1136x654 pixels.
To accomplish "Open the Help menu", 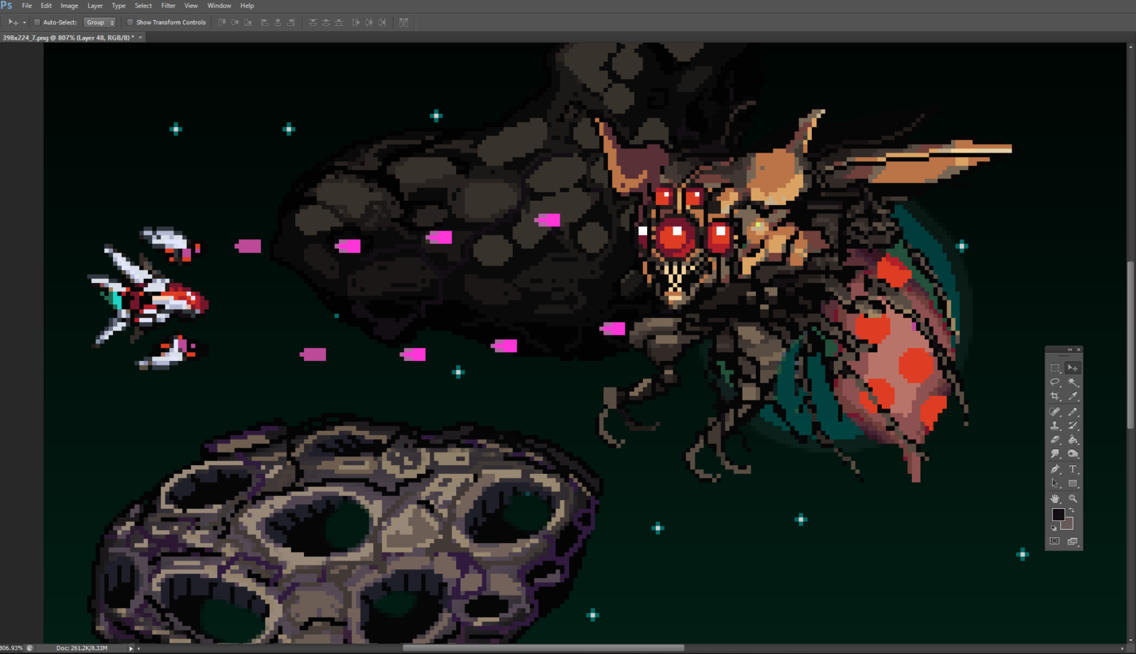I will point(247,5).
